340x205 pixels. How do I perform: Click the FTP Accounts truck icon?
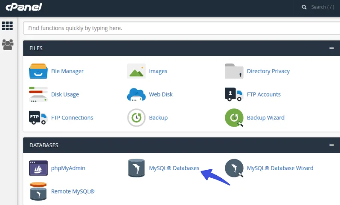point(234,94)
